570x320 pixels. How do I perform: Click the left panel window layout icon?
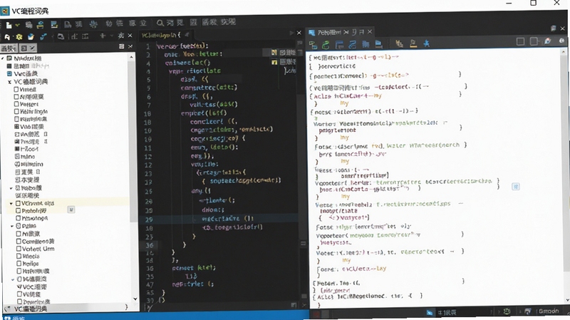[x=121, y=46]
